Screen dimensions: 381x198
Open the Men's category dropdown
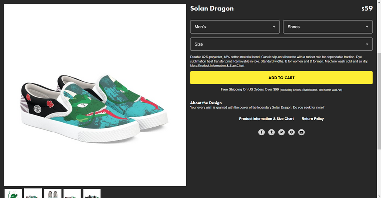(x=235, y=27)
